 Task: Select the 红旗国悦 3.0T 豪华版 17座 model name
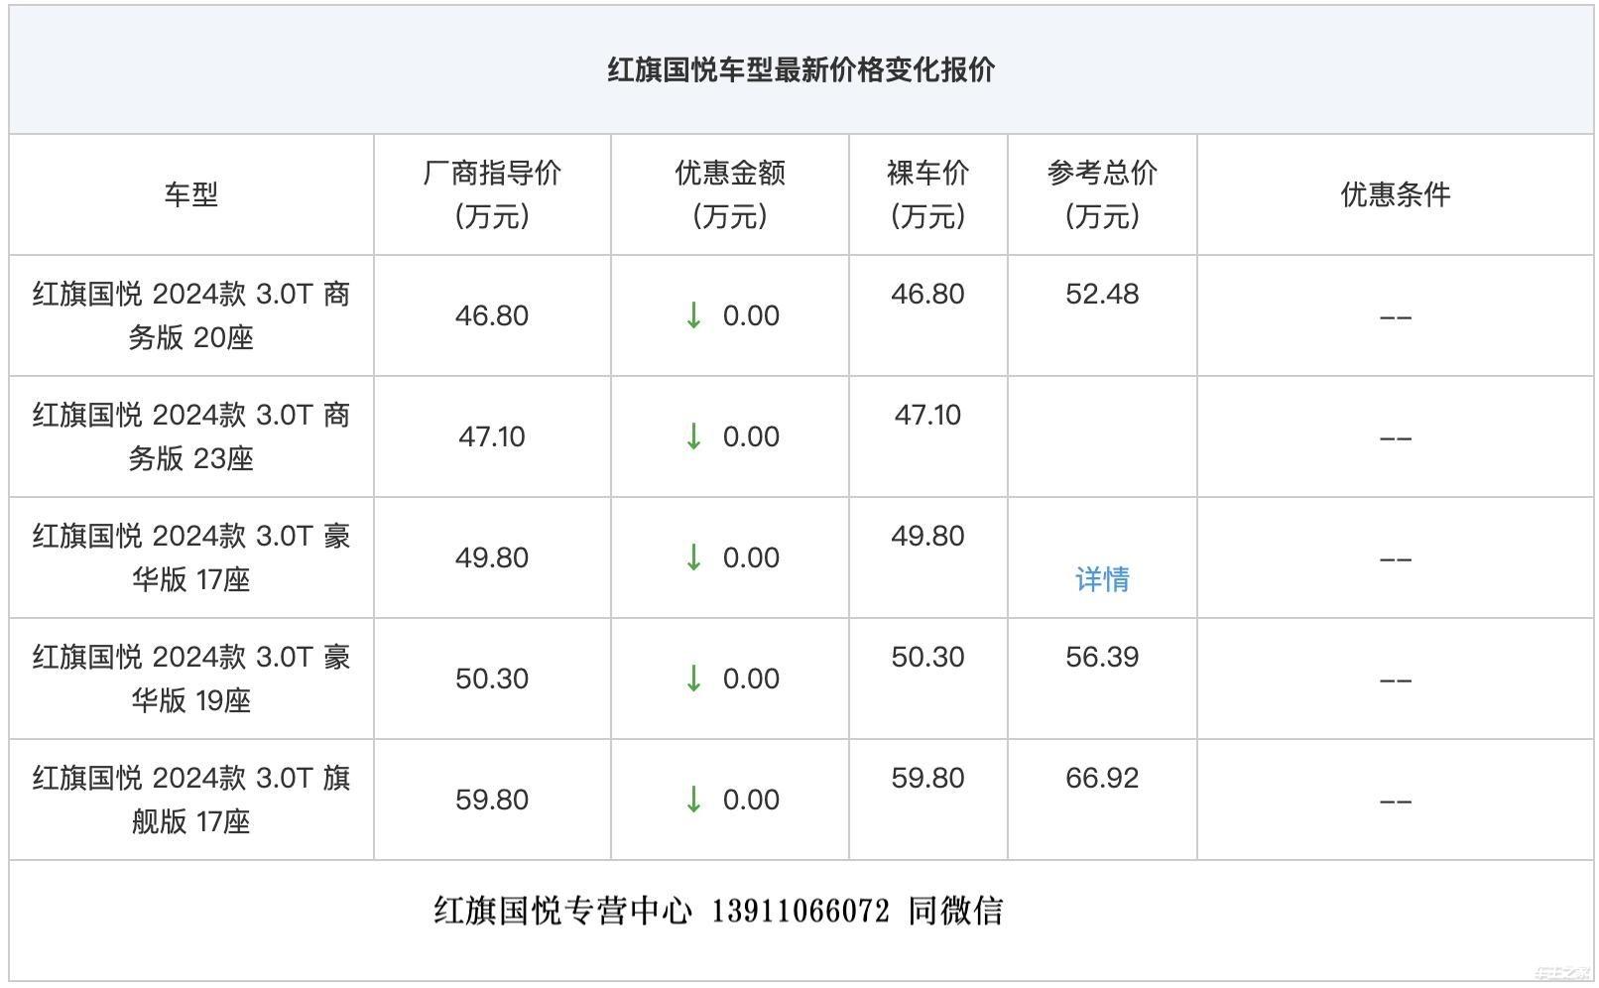point(191,557)
